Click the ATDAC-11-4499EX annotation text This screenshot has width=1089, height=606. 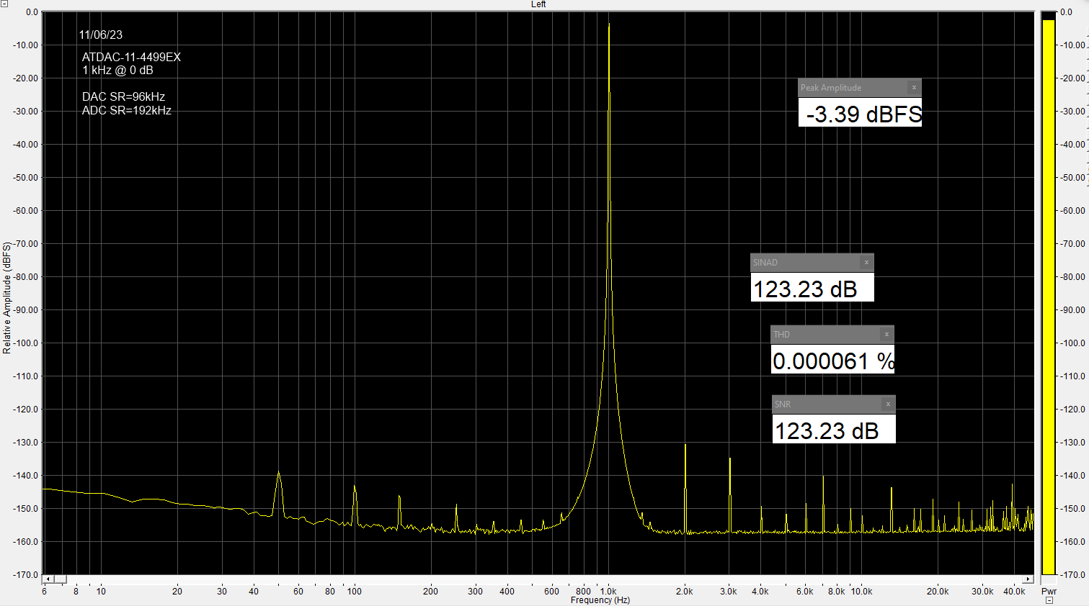pos(132,57)
